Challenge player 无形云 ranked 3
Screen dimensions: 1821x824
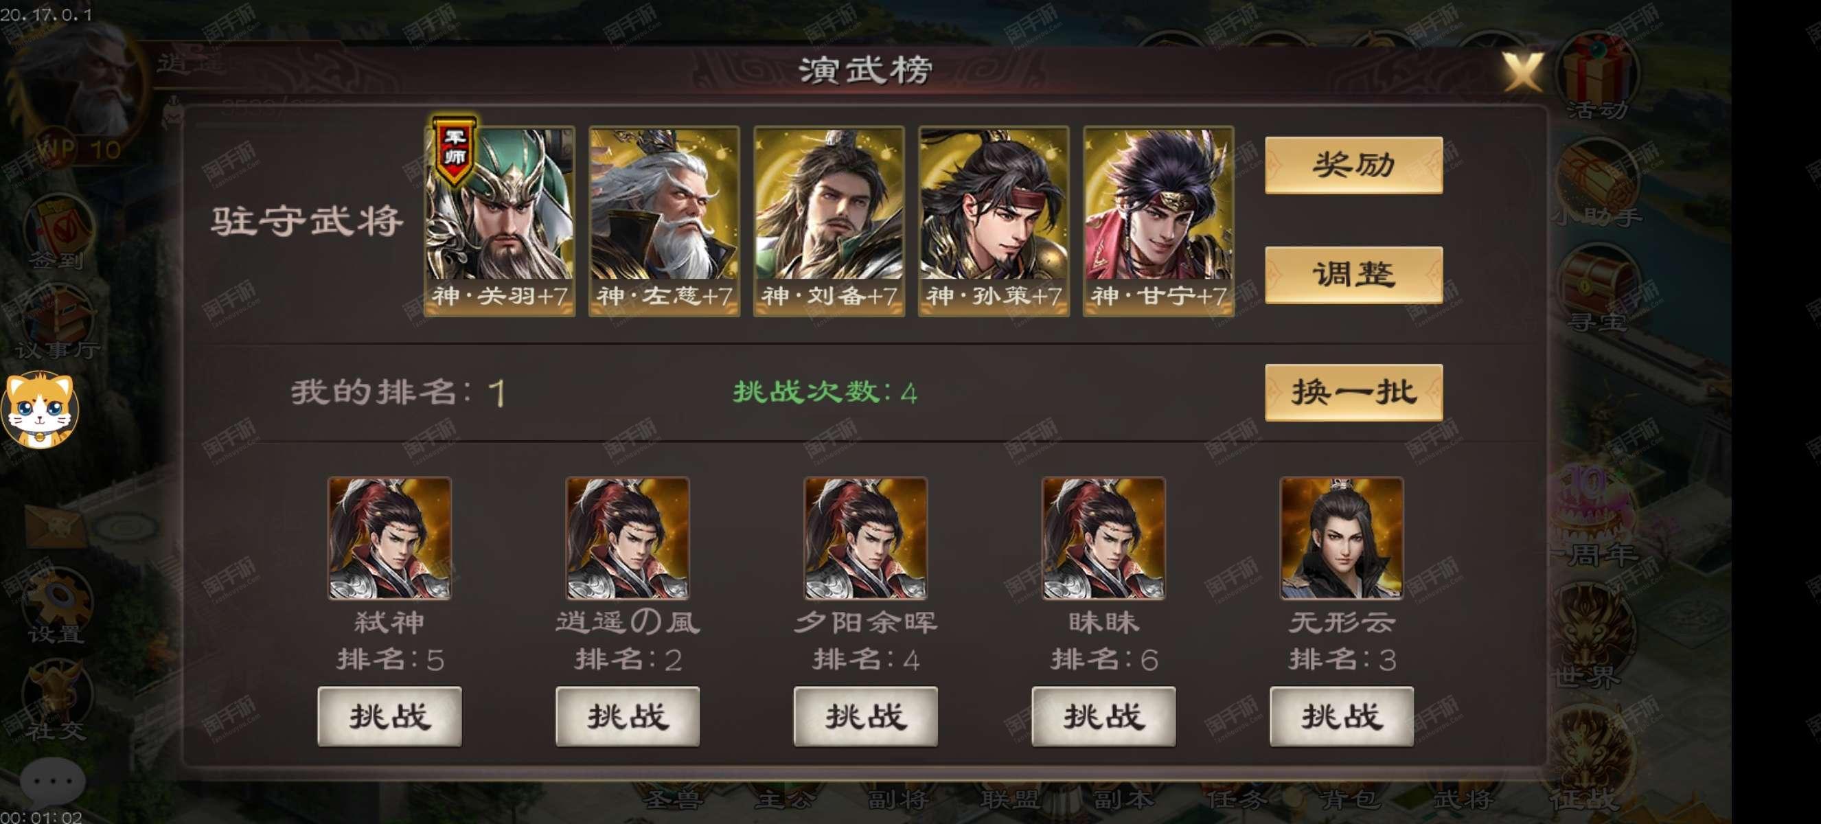(x=1342, y=717)
